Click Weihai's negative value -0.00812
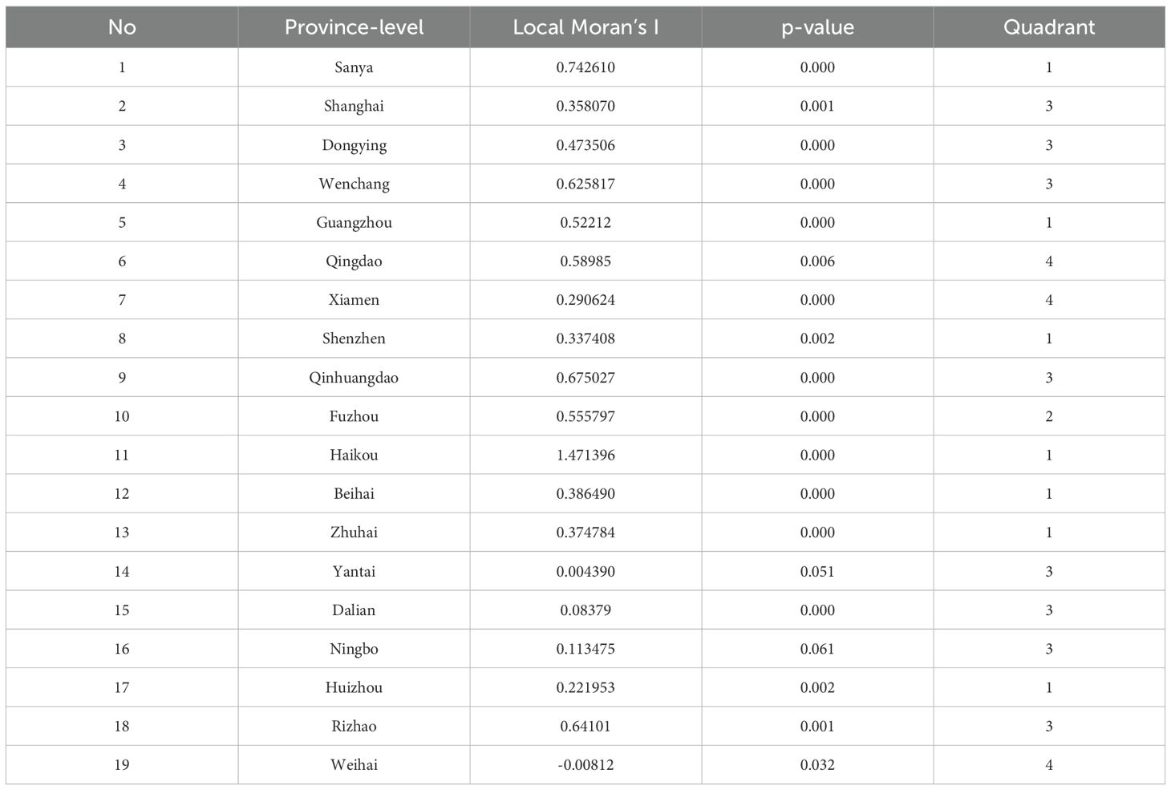Screen dimensions: 1171x790 585,764
